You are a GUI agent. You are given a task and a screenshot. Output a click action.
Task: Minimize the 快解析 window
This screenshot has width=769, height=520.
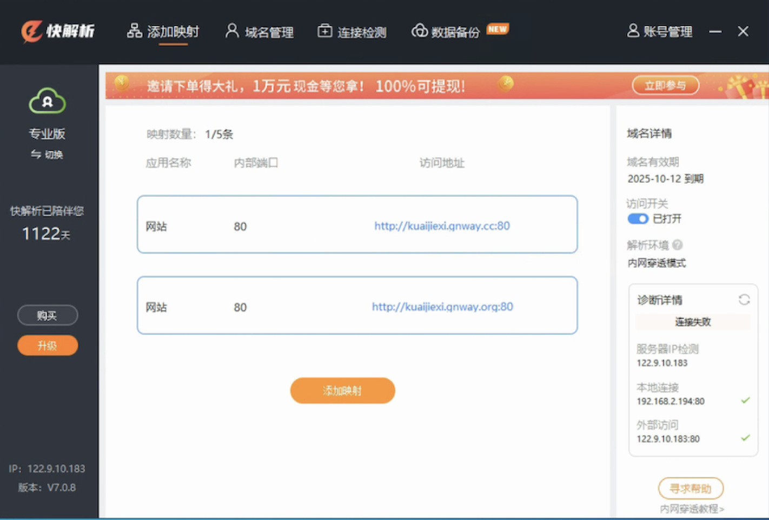pos(715,31)
